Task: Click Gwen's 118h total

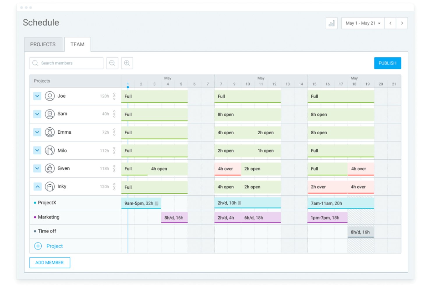Action: click(x=104, y=169)
